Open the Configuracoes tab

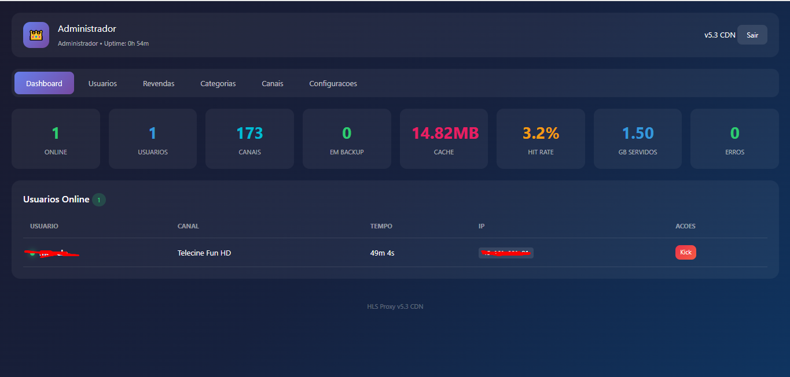(333, 83)
